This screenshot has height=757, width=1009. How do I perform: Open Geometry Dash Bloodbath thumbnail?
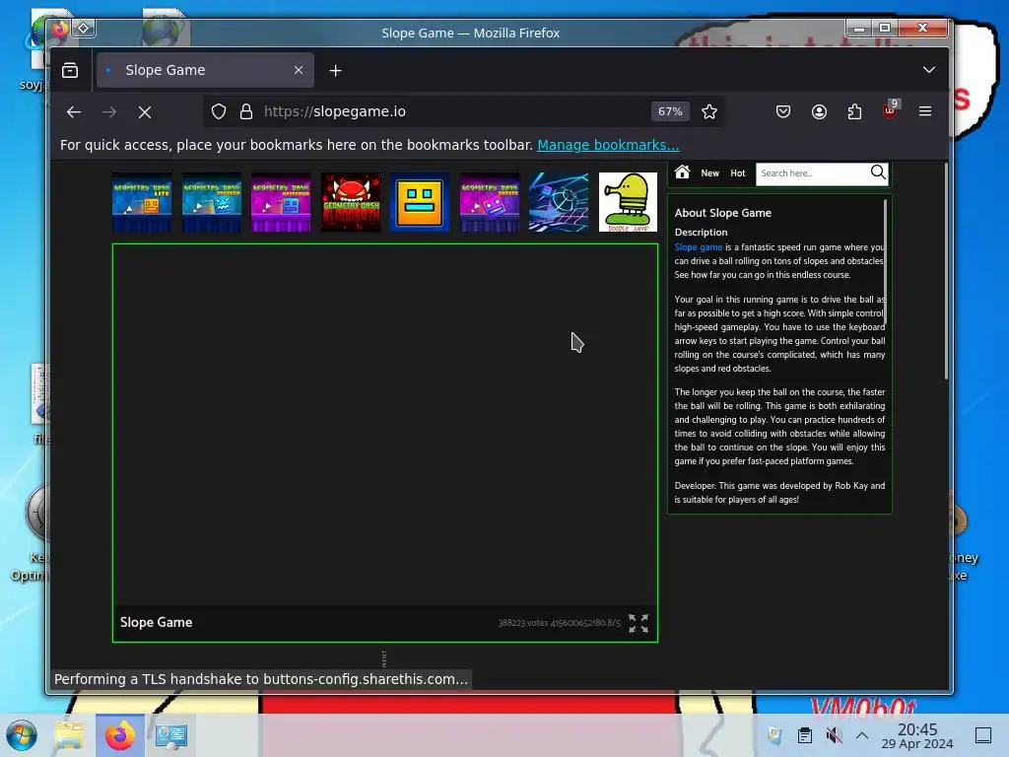pyautogui.click(x=351, y=202)
